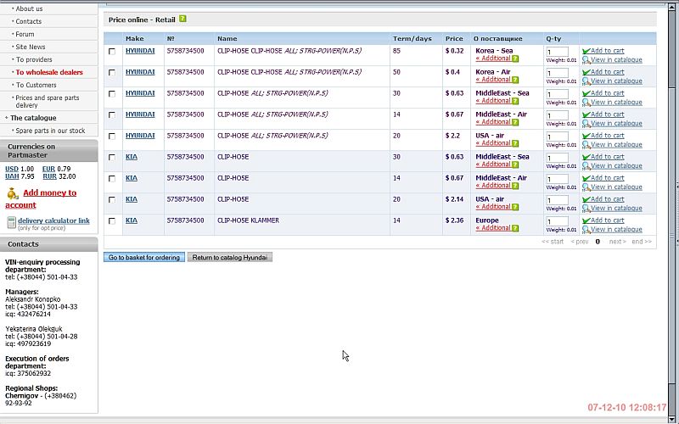679x424 pixels.
Task: Click part number 5758734500 in Korea - Sea row
Action: tap(185, 51)
